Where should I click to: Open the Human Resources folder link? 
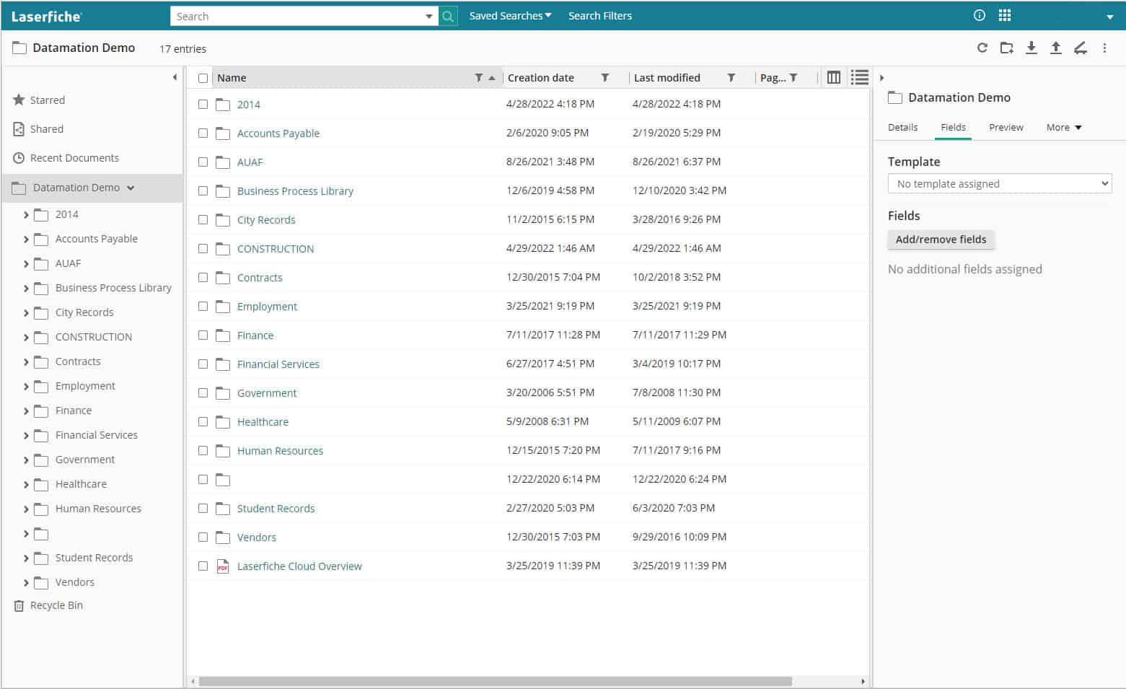click(x=280, y=451)
